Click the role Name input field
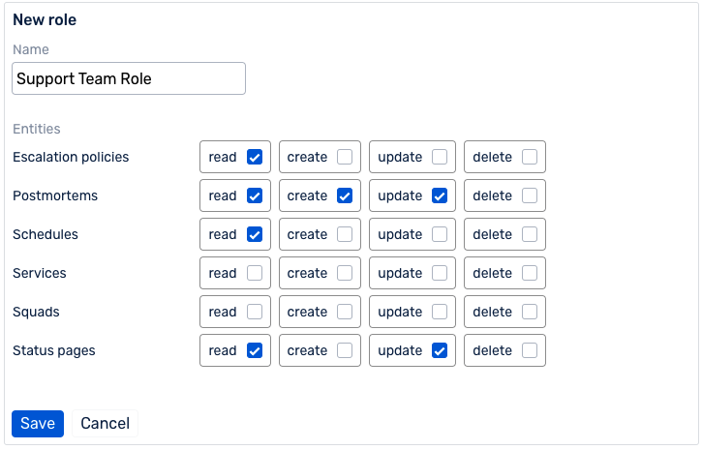 tap(129, 79)
